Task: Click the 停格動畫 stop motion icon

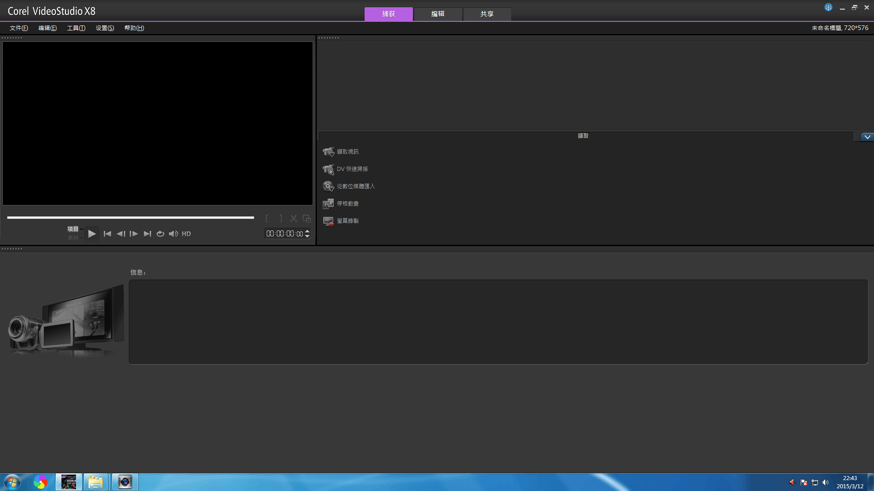Action: [x=328, y=204]
